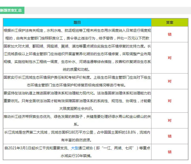The width and height of the screenshot is (191, 164).
Task: Select the question about 生态环境保护责任制和考核评价制度
Action: click(77, 81)
